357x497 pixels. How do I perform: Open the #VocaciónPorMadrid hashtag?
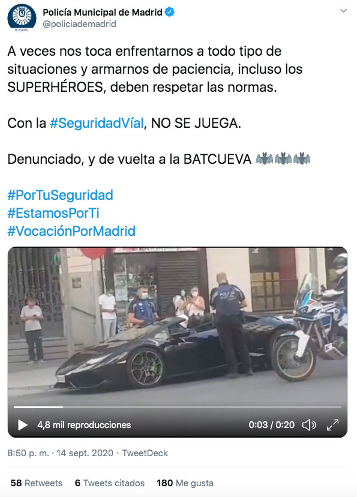71,231
